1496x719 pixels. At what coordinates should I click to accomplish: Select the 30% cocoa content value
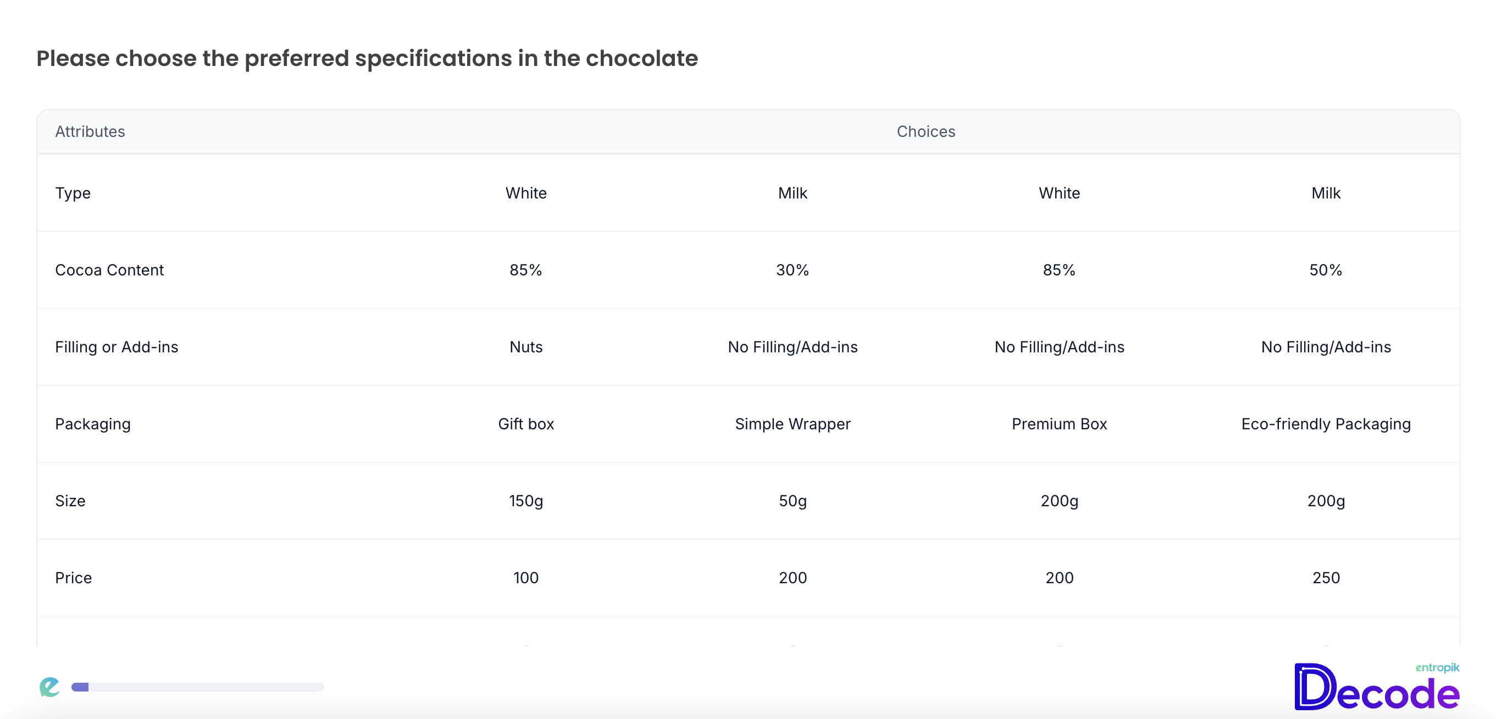(793, 270)
